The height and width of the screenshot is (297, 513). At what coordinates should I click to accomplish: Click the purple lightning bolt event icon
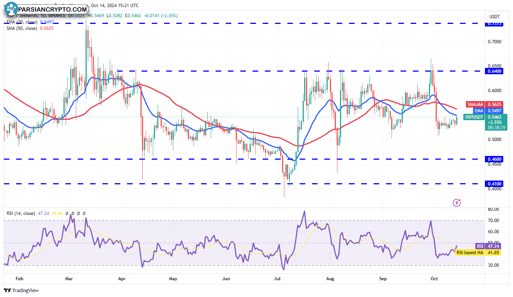click(x=457, y=203)
